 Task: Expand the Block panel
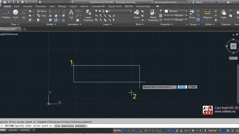click(x=140, y=24)
